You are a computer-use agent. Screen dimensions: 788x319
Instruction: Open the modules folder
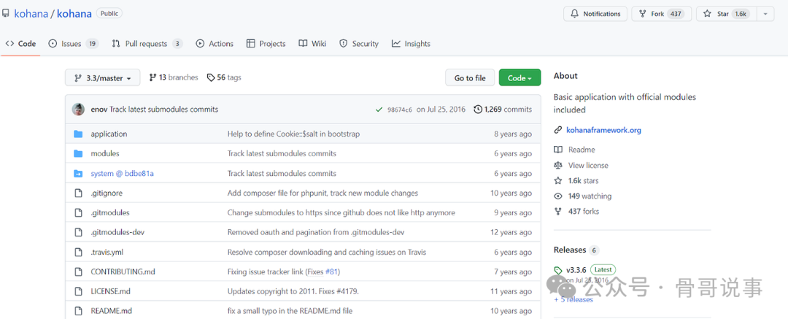[x=105, y=153]
